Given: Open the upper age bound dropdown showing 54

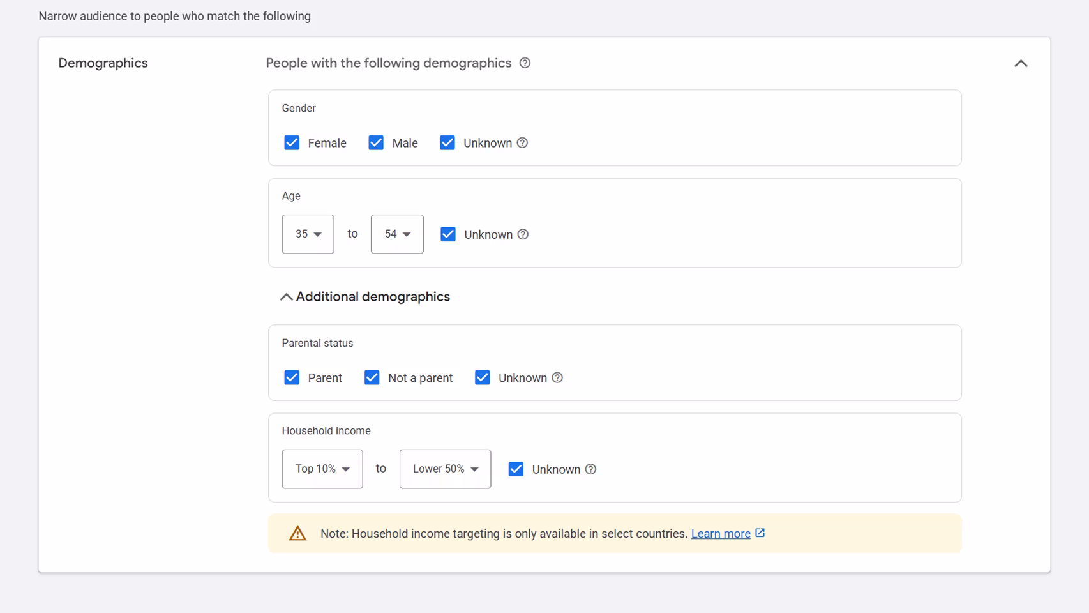Looking at the screenshot, I should point(397,234).
